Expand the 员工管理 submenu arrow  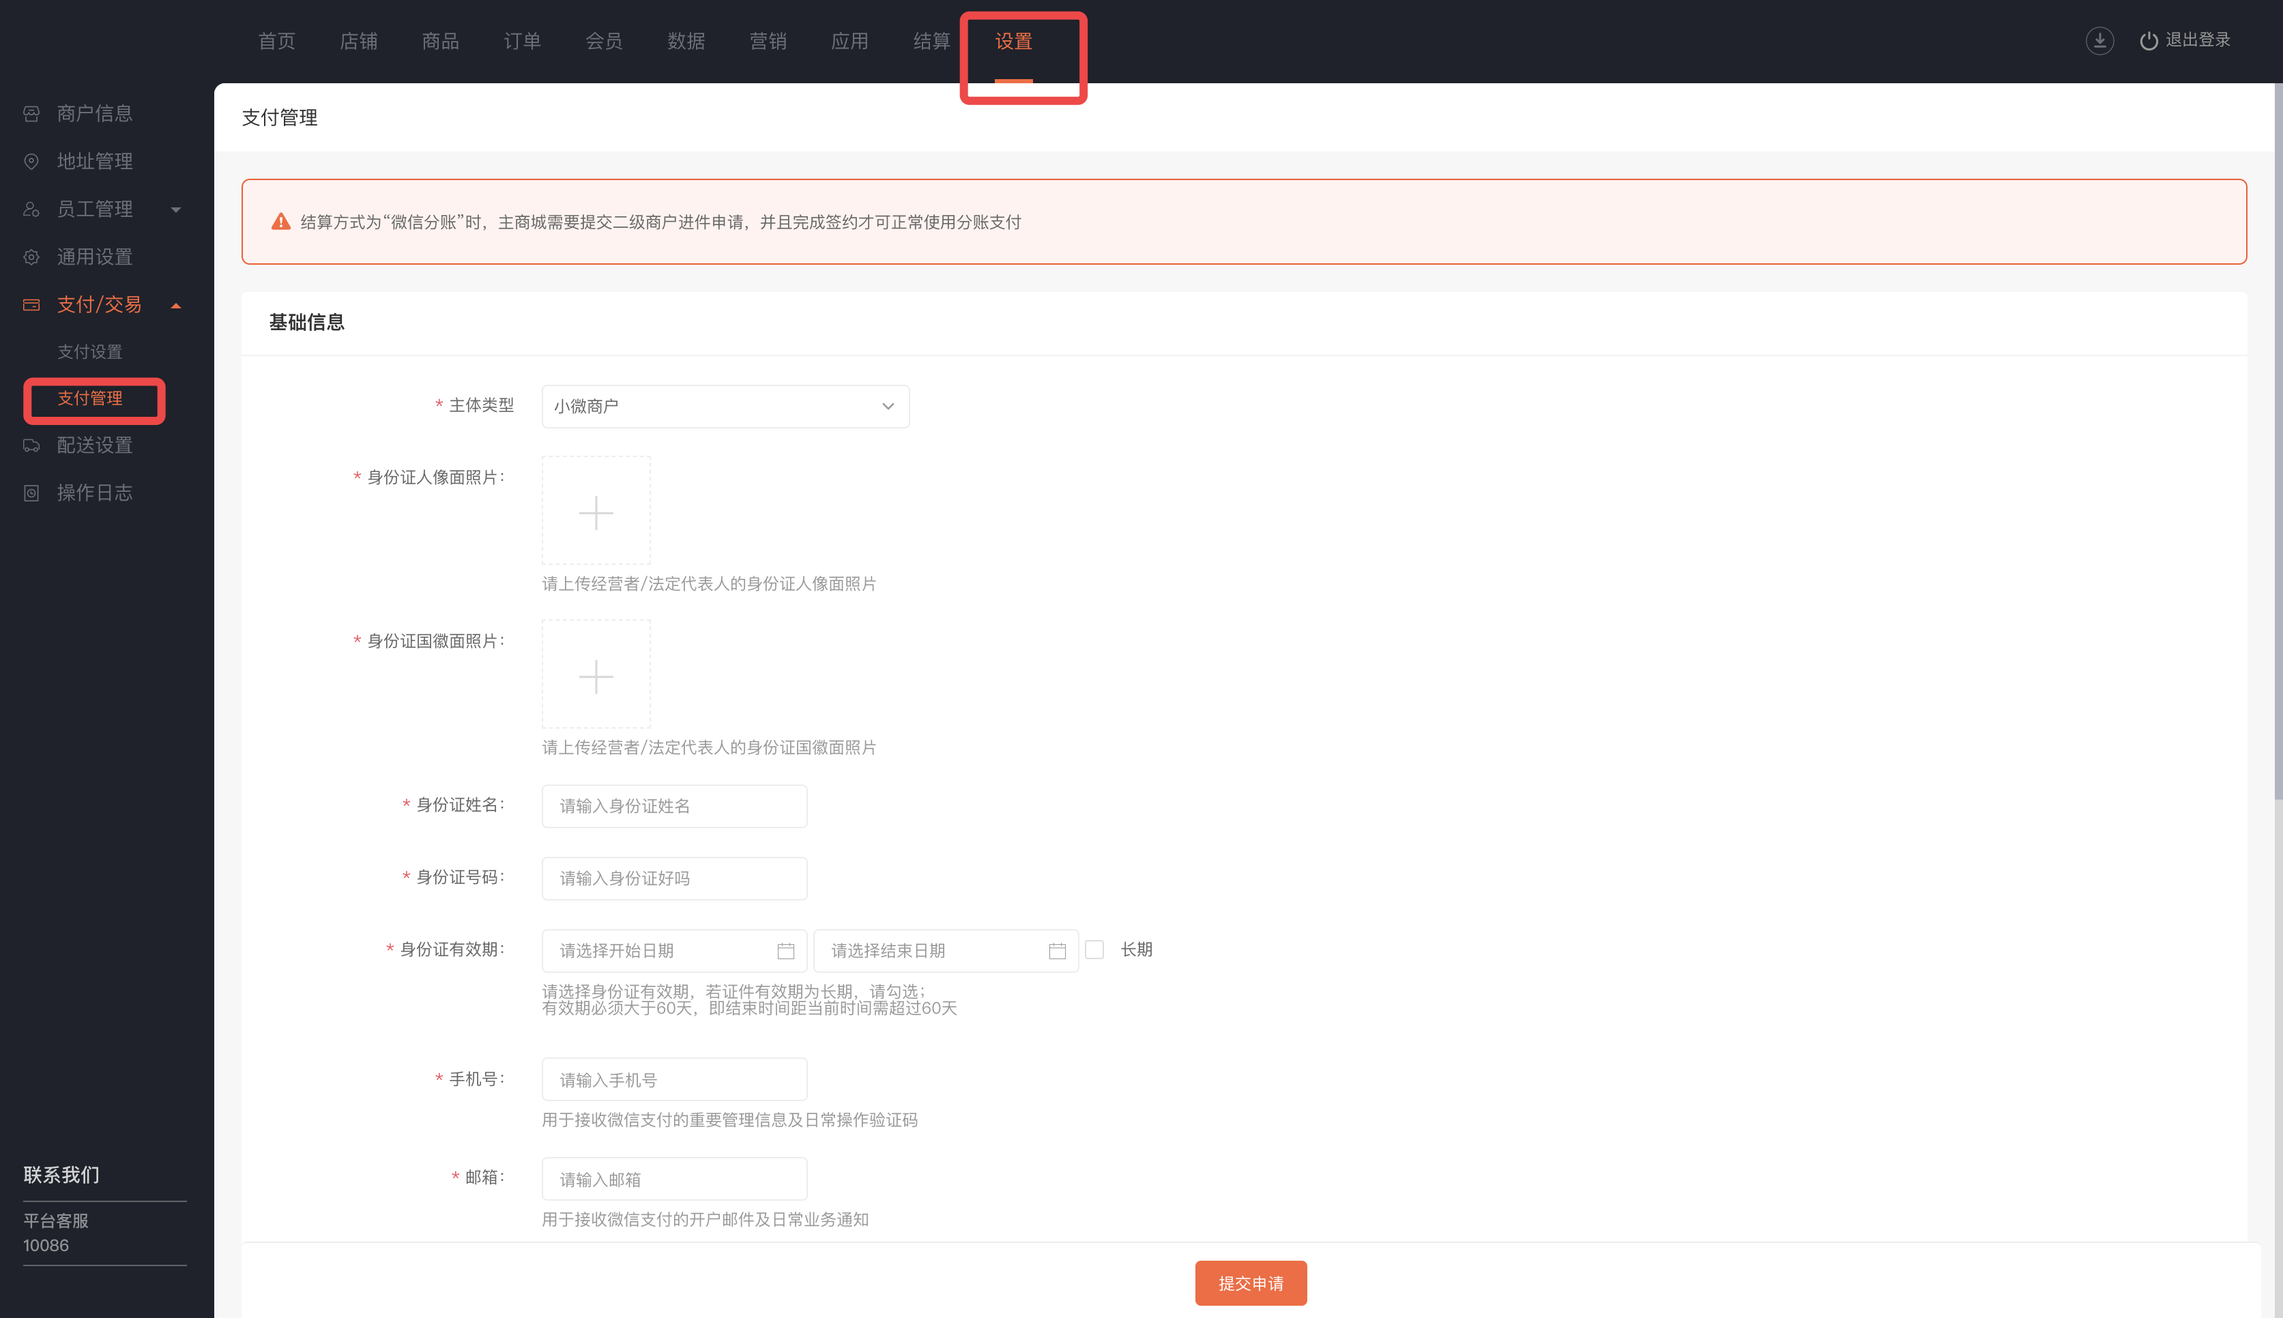[175, 210]
